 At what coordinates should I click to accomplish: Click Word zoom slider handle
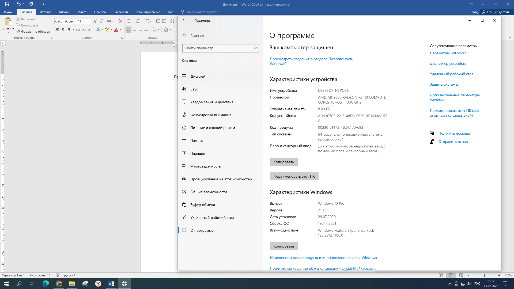click(x=484, y=275)
